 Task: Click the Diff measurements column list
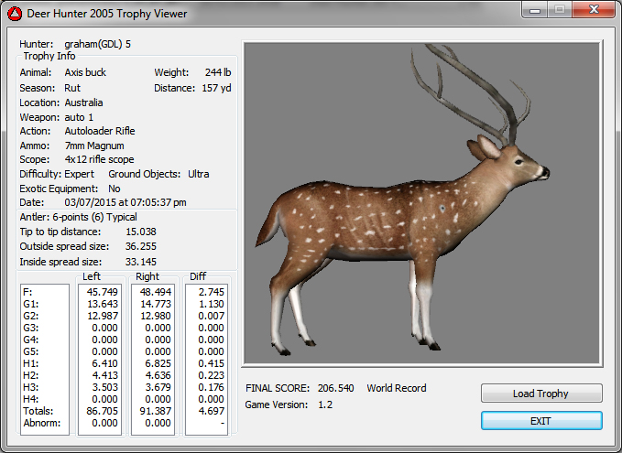207,358
